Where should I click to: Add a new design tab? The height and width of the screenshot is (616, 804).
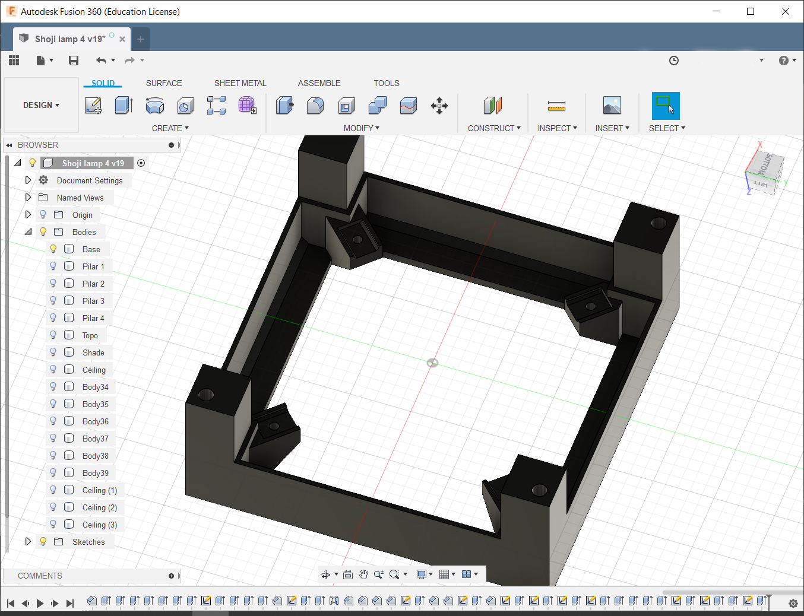(x=141, y=39)
